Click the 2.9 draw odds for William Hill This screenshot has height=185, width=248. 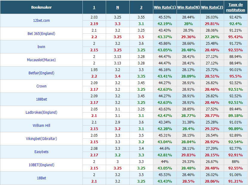coord(117,122)
